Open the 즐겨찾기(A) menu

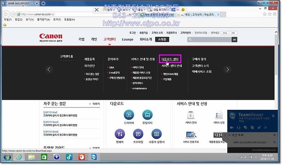click(43, 20)
